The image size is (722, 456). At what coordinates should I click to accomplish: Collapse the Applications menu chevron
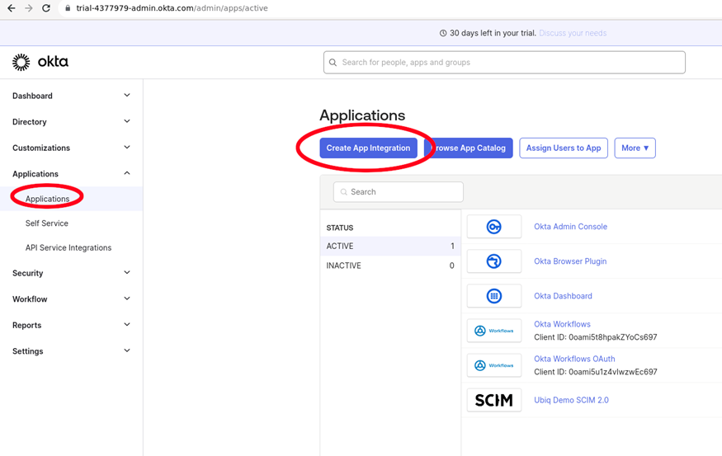127,173
